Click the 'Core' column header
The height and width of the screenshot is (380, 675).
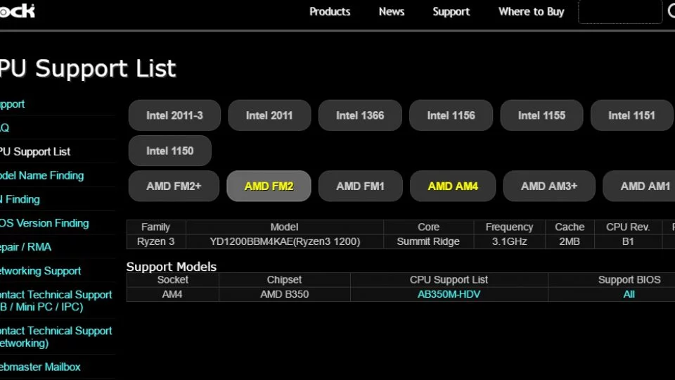(428, 227)
